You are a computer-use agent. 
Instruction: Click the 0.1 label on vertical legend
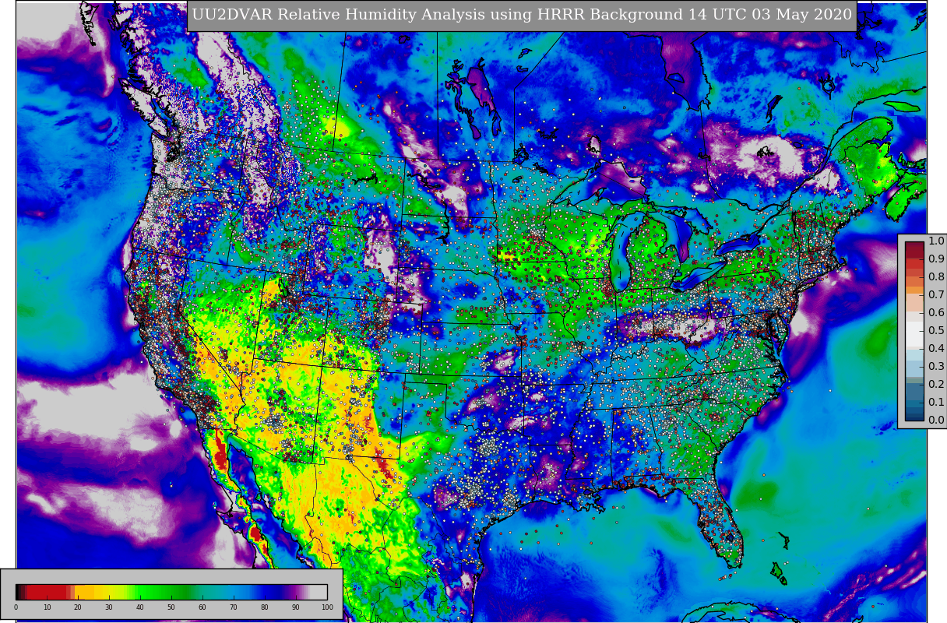tap(936, 403)
